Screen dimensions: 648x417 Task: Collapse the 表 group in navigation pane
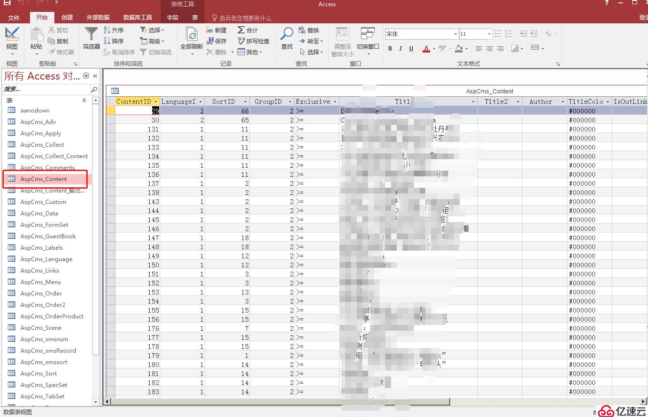[x=84, y=101]
